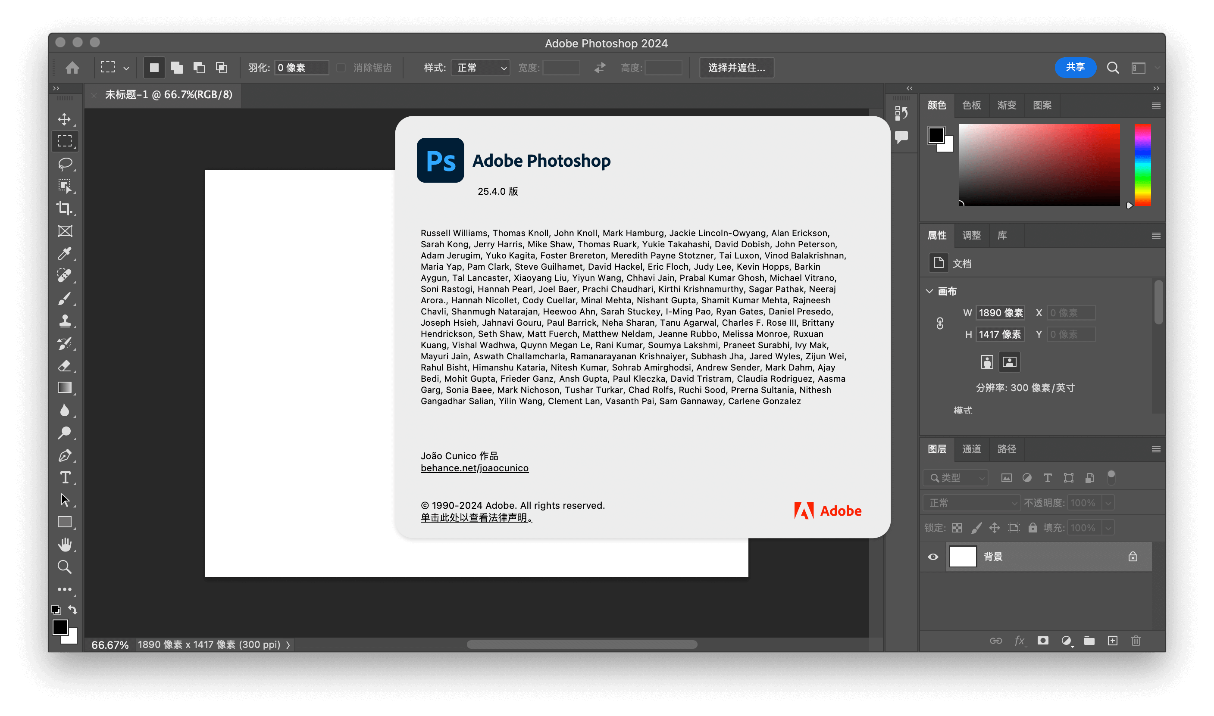Viewport: 1214px width, 716px height.
Task: Choose Add to Selection mode
Action: tap(177, 68)
